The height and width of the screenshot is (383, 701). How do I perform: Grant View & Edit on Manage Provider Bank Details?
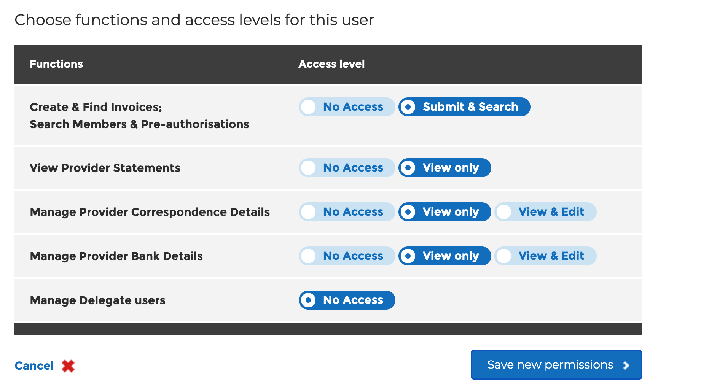[545, 256]
